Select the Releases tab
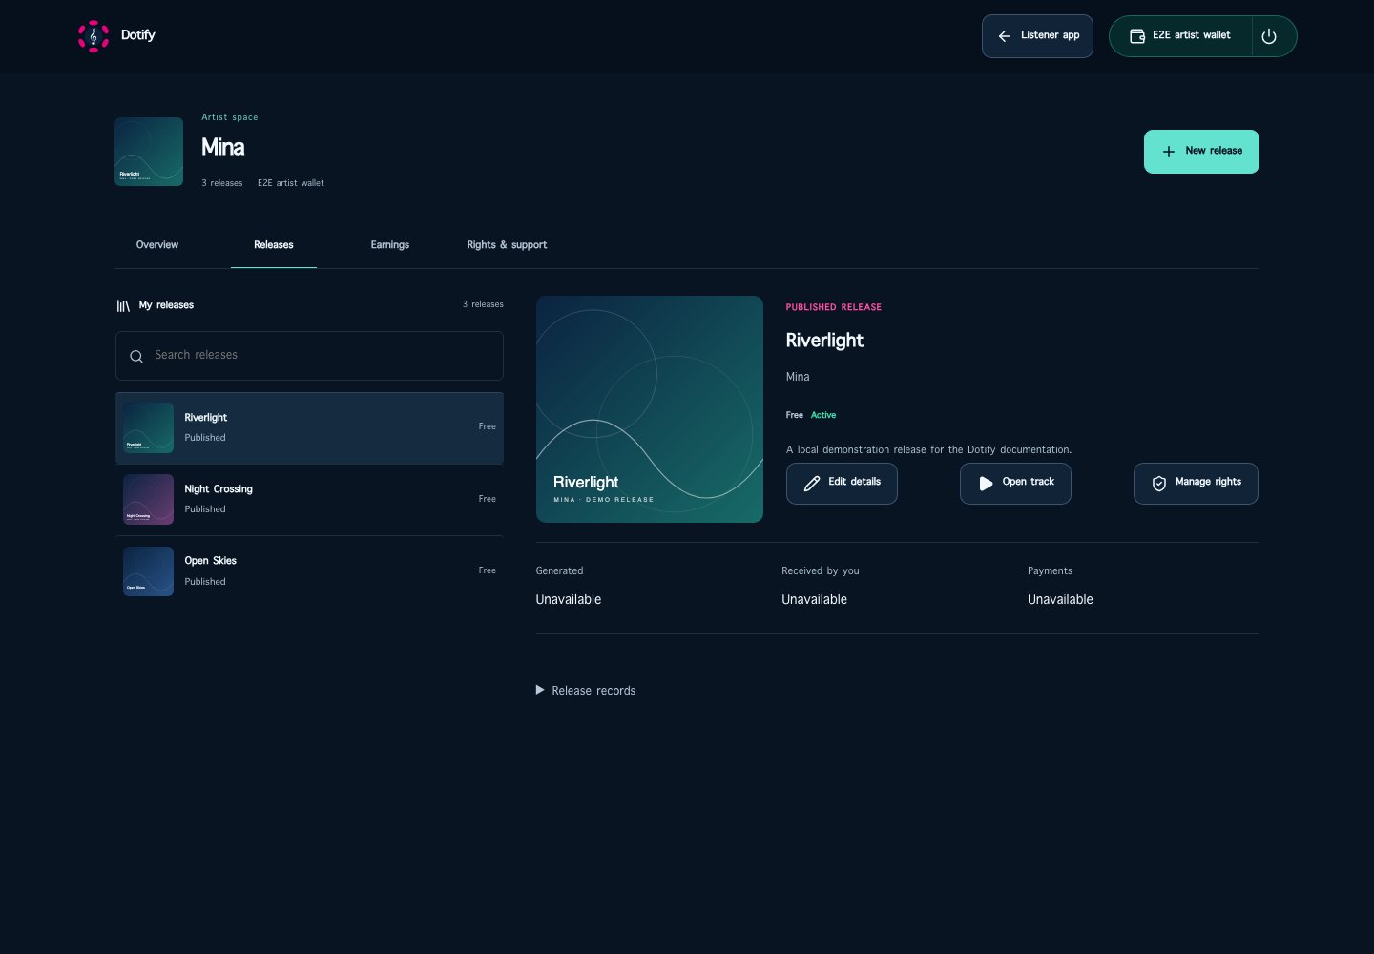The width and height of the screenshot is (1374, 954). [x=274, y=245]
